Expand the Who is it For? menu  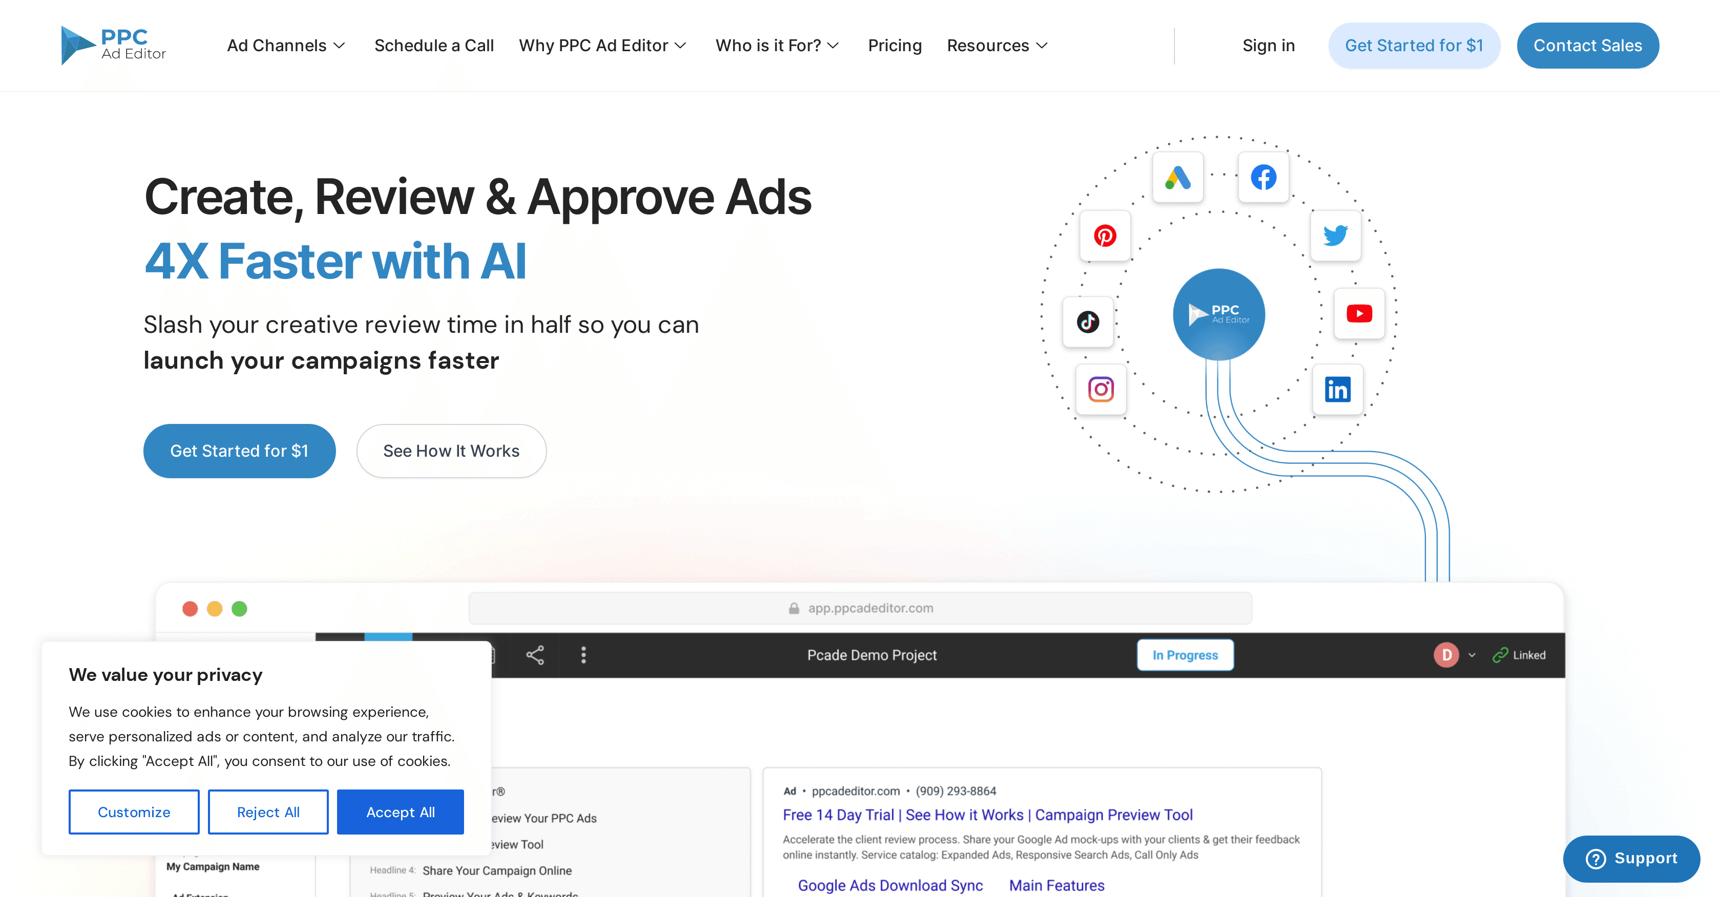(777, 46)
